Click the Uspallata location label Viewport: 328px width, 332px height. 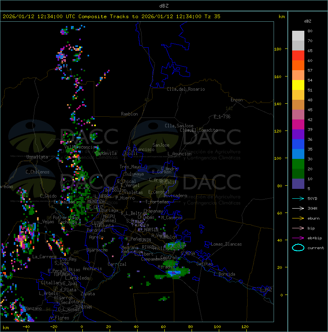[x=37, y=157]
